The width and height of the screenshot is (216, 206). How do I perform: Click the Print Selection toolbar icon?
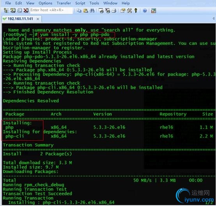click(108, 11)
